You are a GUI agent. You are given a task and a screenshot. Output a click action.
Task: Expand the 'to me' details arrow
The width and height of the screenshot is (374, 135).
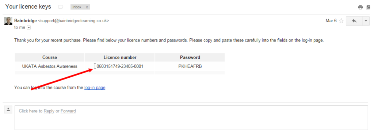(x=29, y=28)
